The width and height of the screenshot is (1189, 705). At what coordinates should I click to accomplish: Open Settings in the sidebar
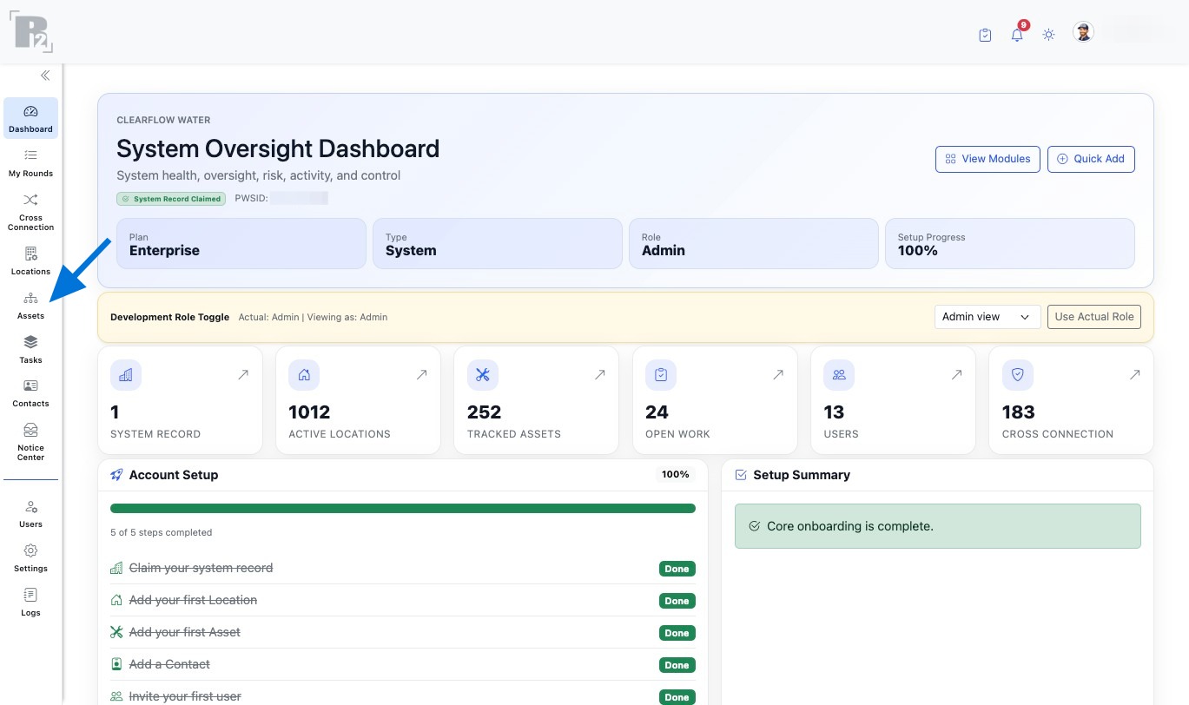click(x=30, y=558)
